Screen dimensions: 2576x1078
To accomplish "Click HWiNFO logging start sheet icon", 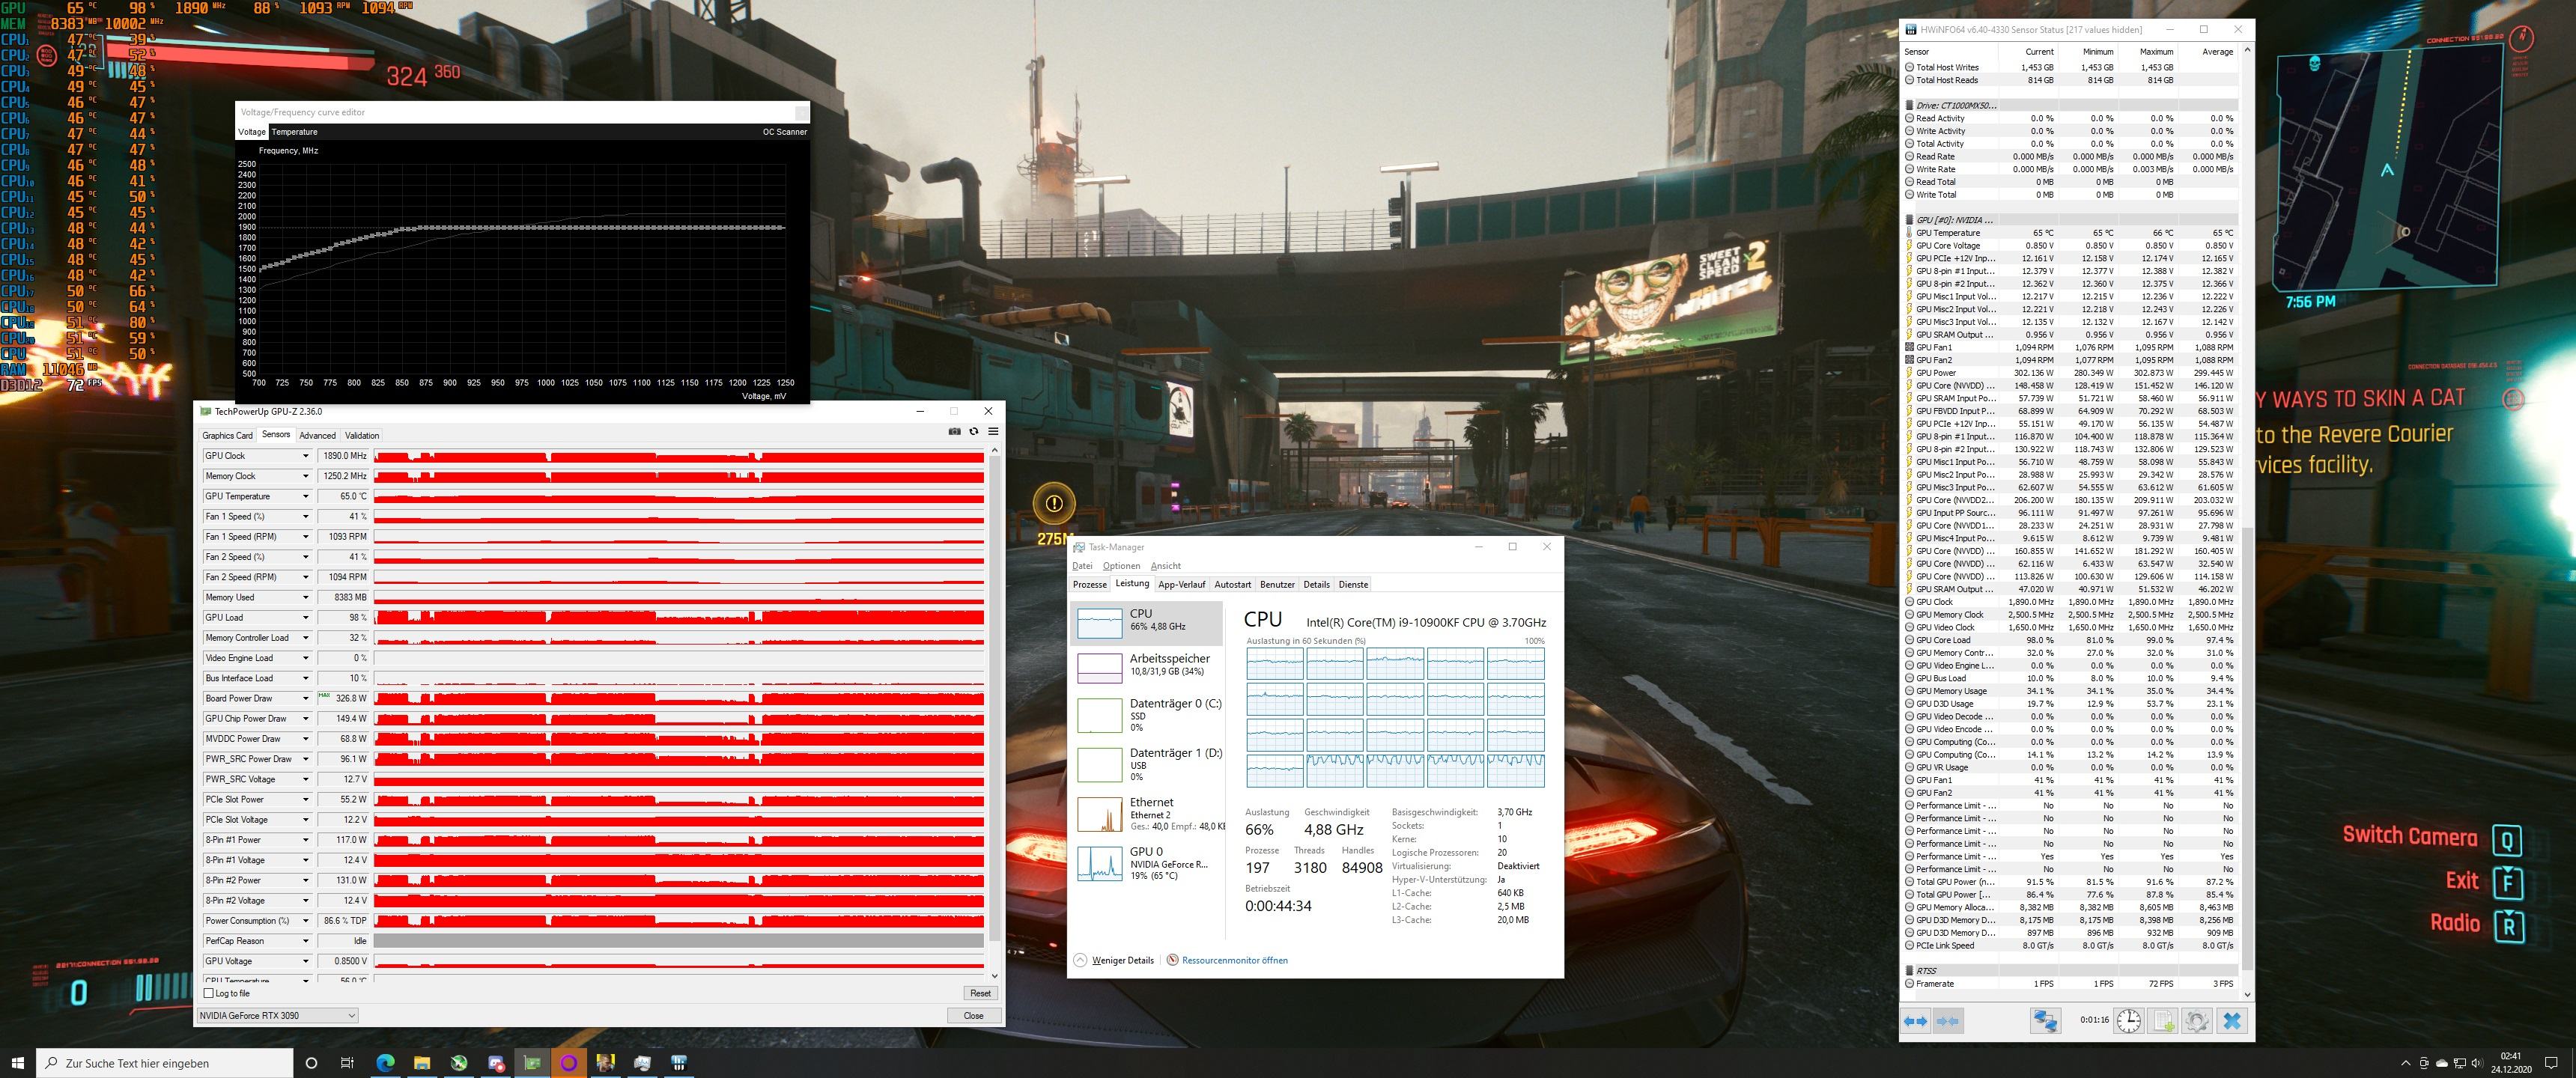I will (2163, 1021).
